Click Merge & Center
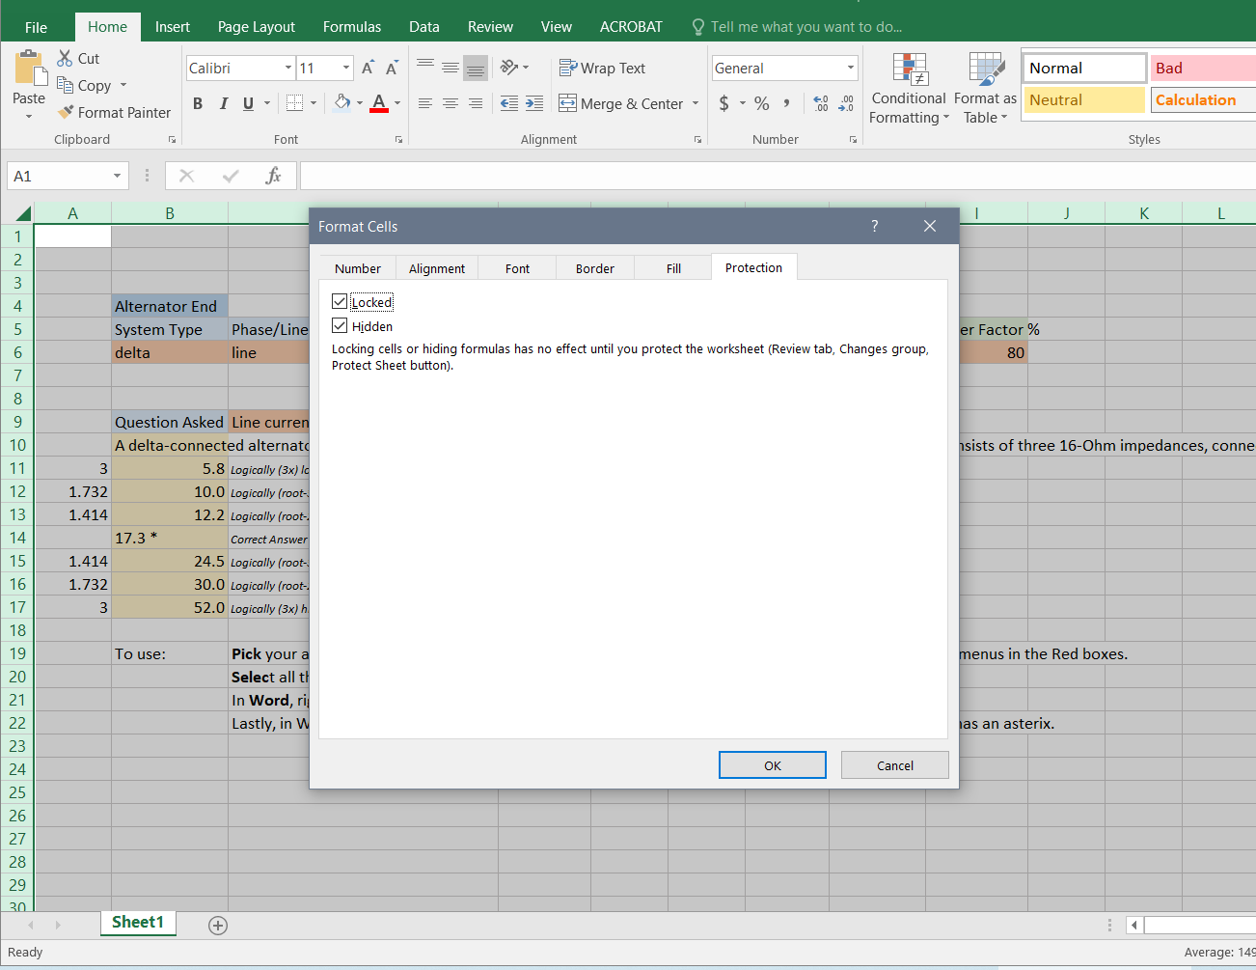 621,103
